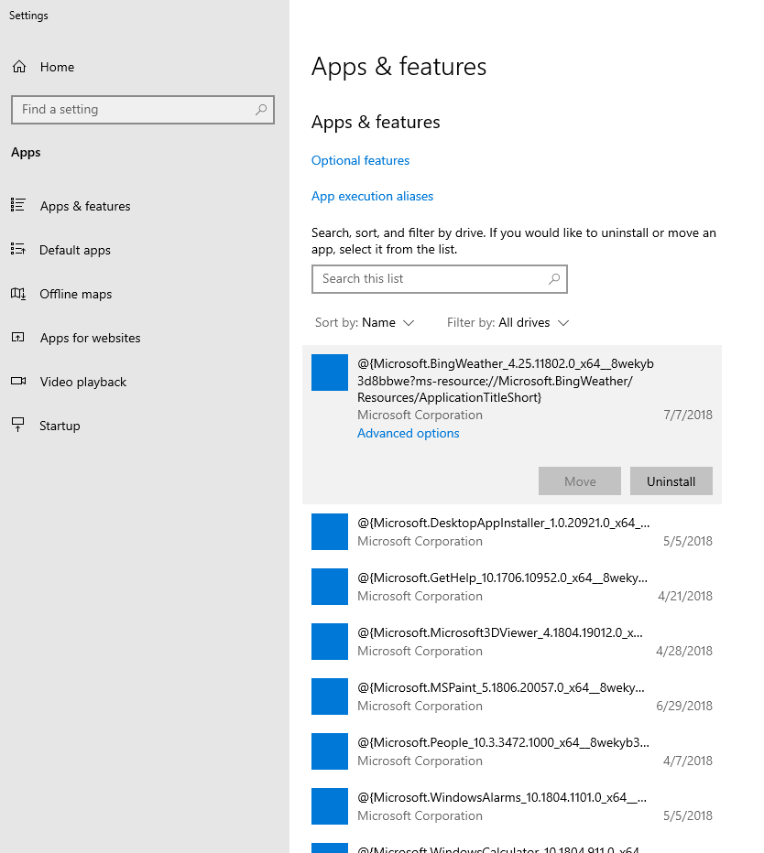Select Apps & features in sidebar
This screenshot has height=853, width=764.
(85, 206)
